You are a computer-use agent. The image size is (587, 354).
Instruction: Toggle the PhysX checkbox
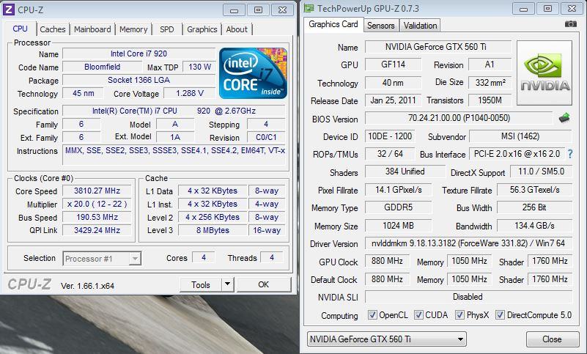pos(459,314)
